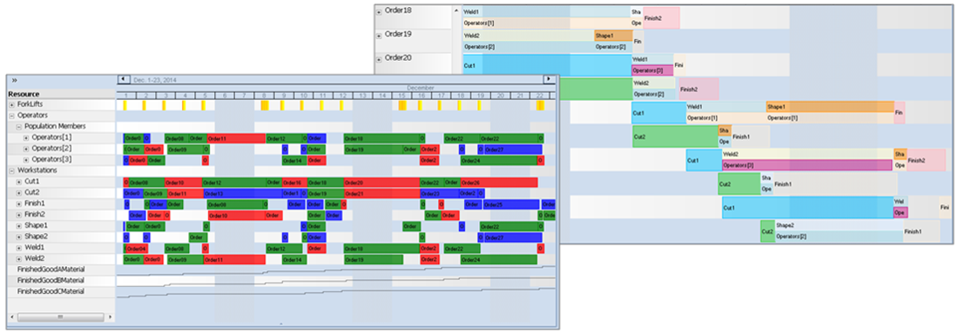Expand Order19 in the back window
The height and width of the screenshot is (333, 958).
click(x=380, y=35)
